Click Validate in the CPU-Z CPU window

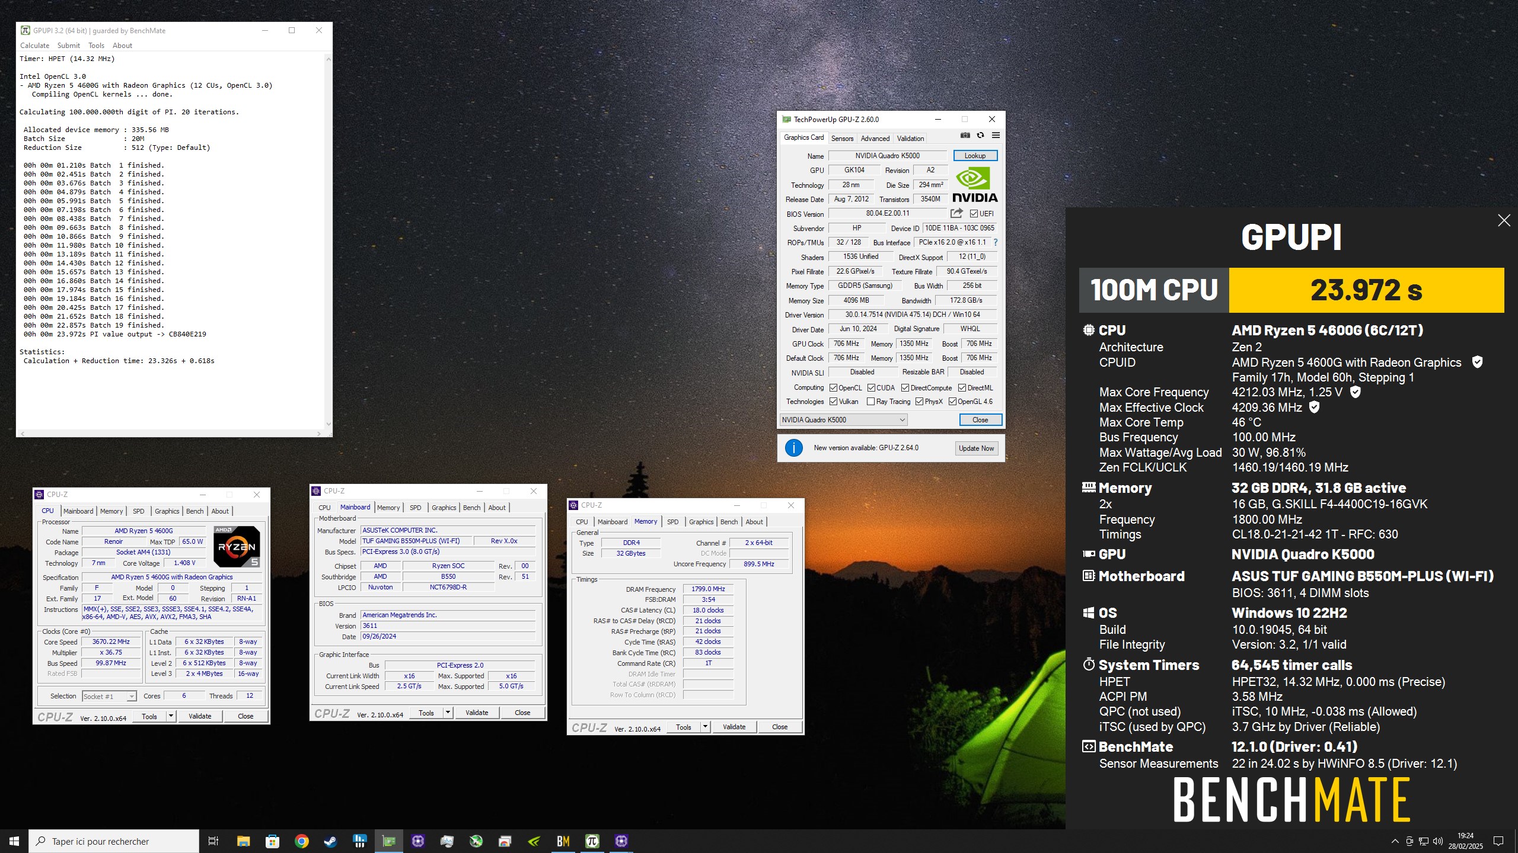click(200, 716)
